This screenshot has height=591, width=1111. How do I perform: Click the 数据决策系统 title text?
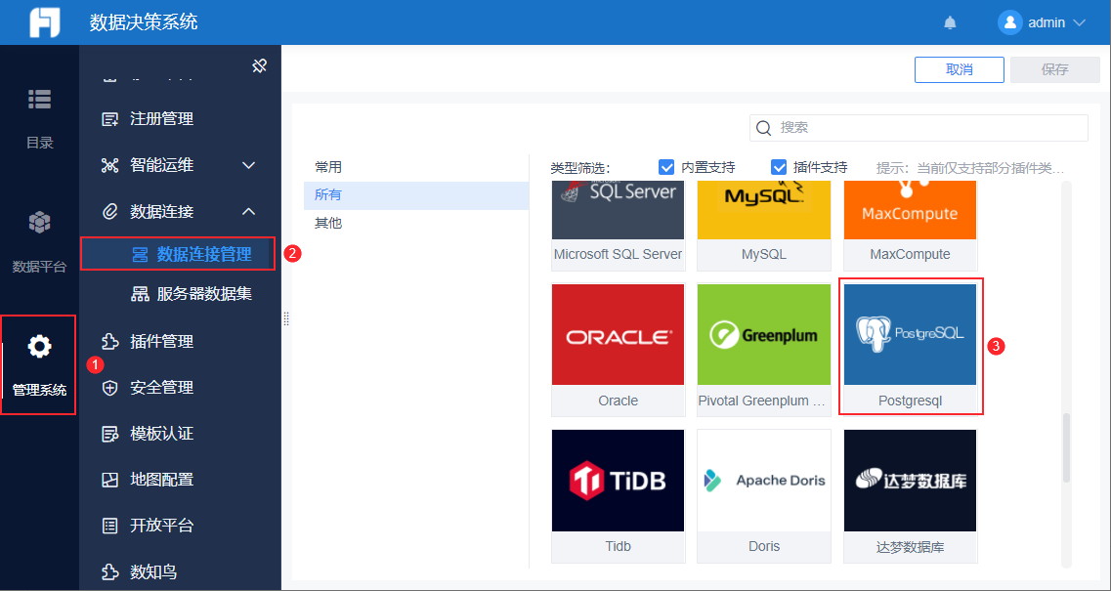pyautogui.click(x=143, y=22)
